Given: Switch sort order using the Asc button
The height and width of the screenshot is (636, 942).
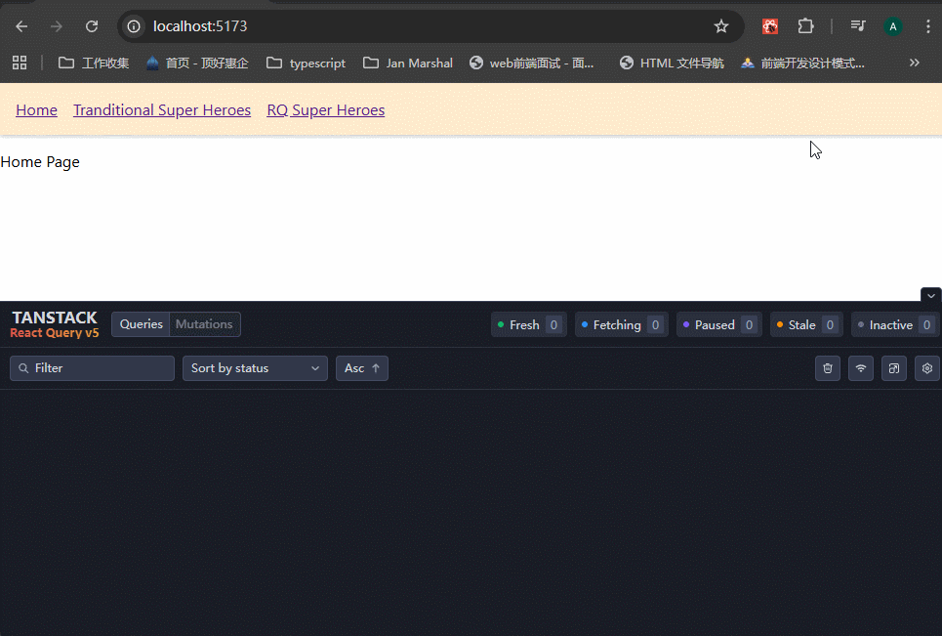Looking at the screenshot, I should [361, 368].
